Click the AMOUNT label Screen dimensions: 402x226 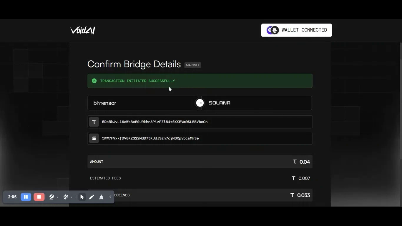coord(97,162)
